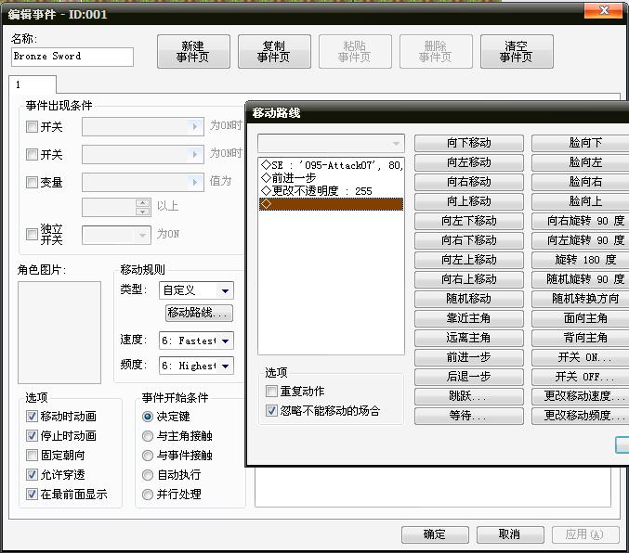Screen dimensions: 629x553
Task: Check 重复动作 in move route options
Action: point(271,392)
